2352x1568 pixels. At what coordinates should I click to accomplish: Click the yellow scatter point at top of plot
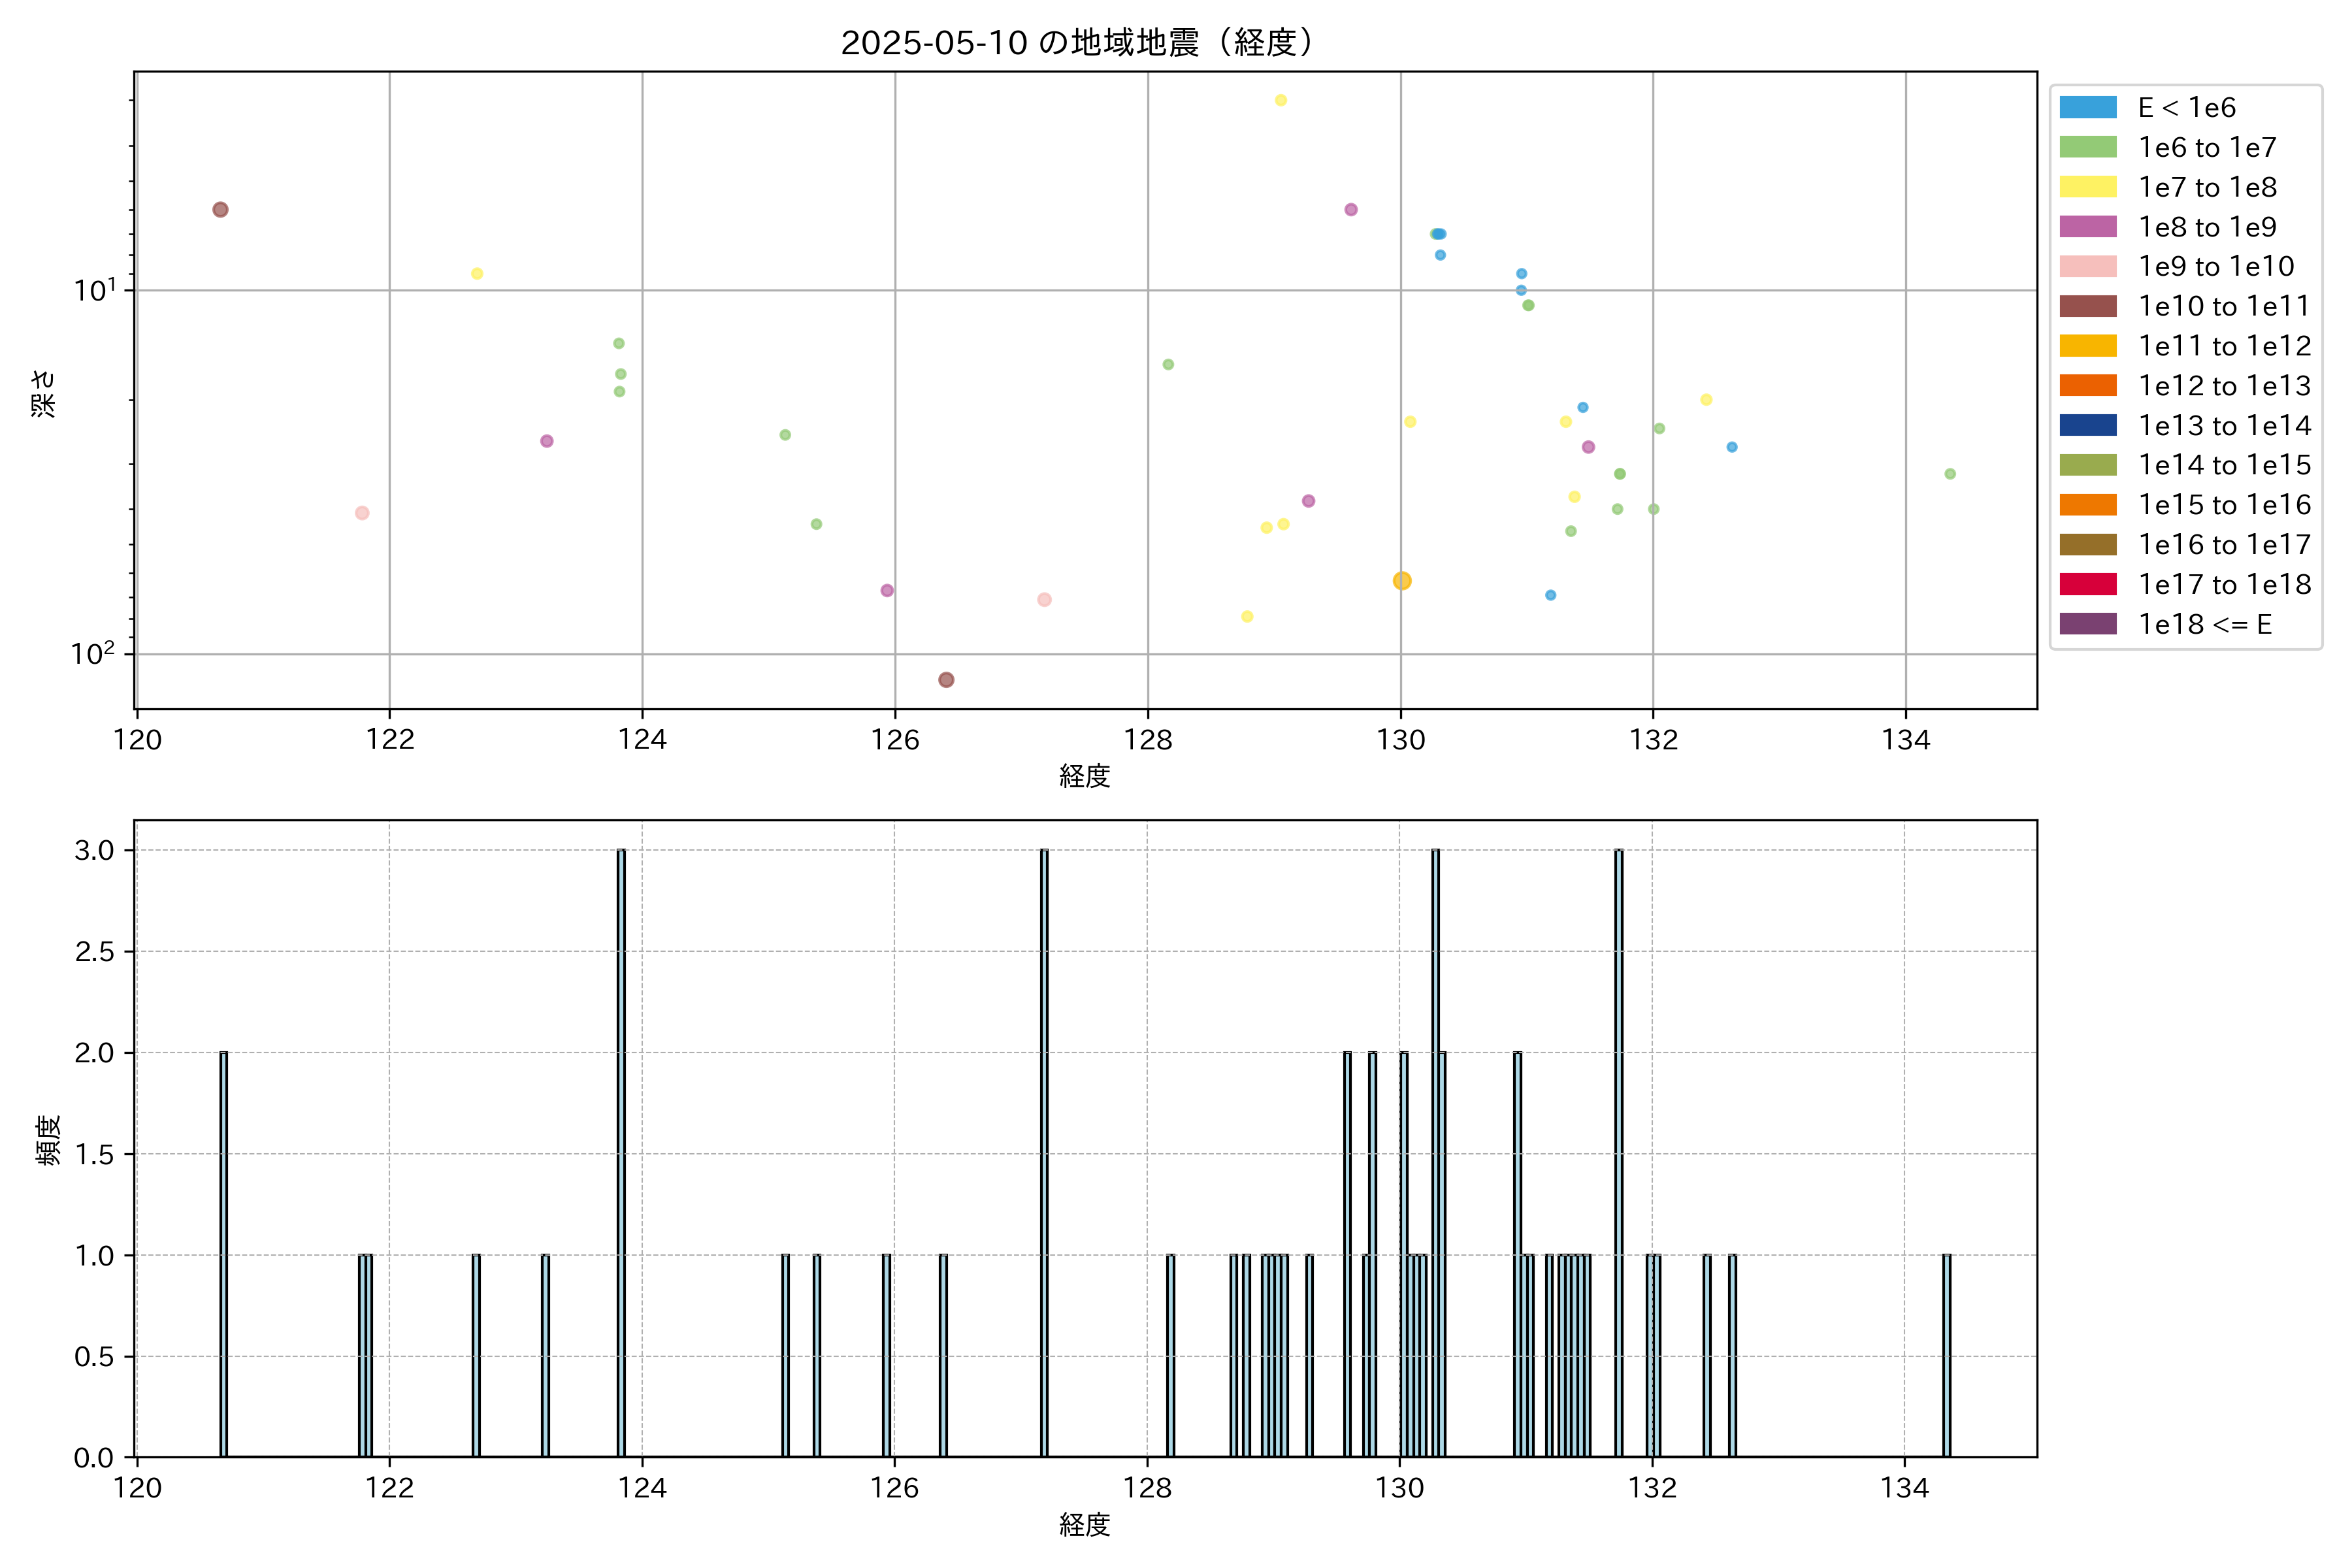tap(1281, 100)
